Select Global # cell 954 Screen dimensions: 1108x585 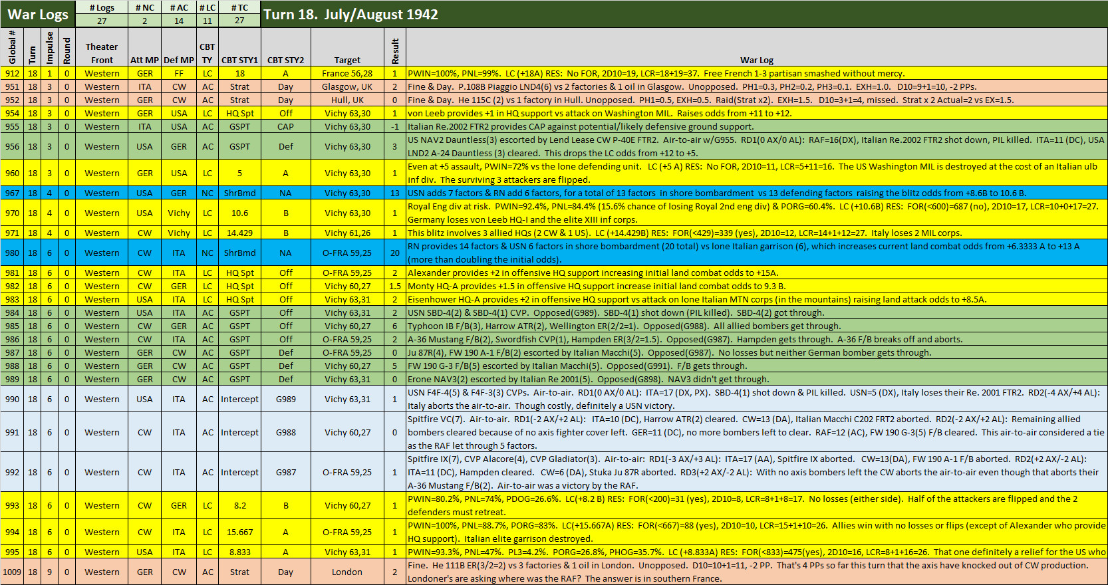(12, 113)
